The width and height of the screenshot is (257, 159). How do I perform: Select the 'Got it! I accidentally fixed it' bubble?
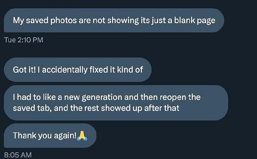pyautogui.click(x=78, y=70)
